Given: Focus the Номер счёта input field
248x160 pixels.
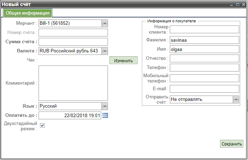Looking at the screenshot, I should [x=73, y=33].
